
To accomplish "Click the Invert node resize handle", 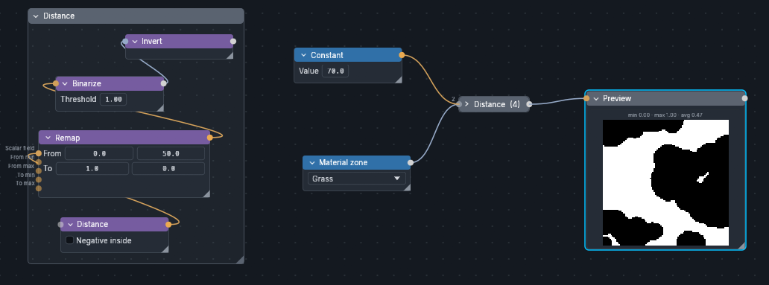I will click(x=230, y=56).
